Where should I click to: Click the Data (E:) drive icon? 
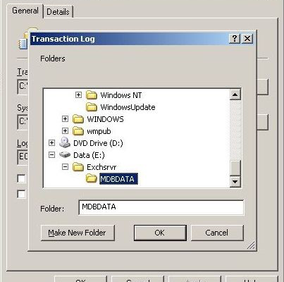click(x=65, y=155)
